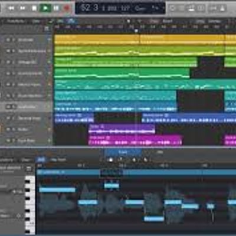Click the red Record button
236x236 pixels.
pos(67,8)
